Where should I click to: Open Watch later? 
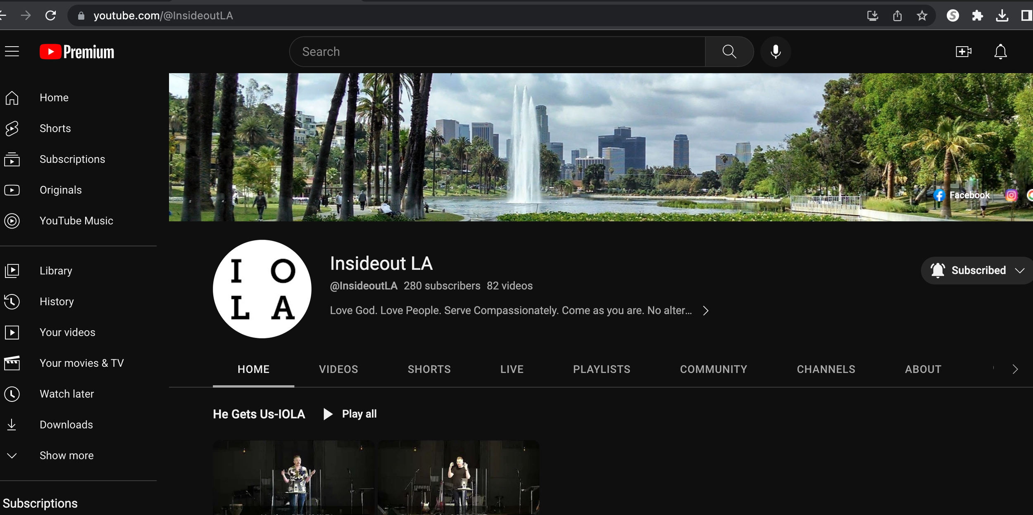pos(67,394)
